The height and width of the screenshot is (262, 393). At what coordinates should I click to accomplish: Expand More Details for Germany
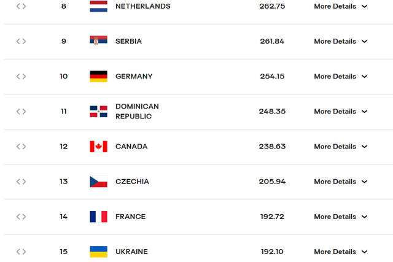(341, 77)
